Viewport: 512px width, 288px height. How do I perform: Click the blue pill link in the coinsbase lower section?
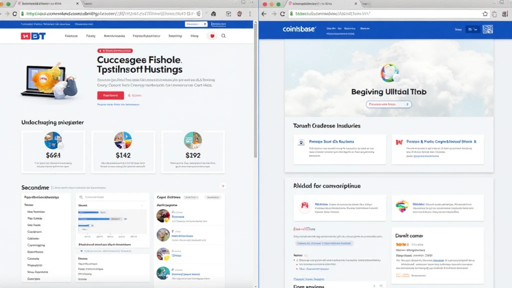tap(324, 243)
